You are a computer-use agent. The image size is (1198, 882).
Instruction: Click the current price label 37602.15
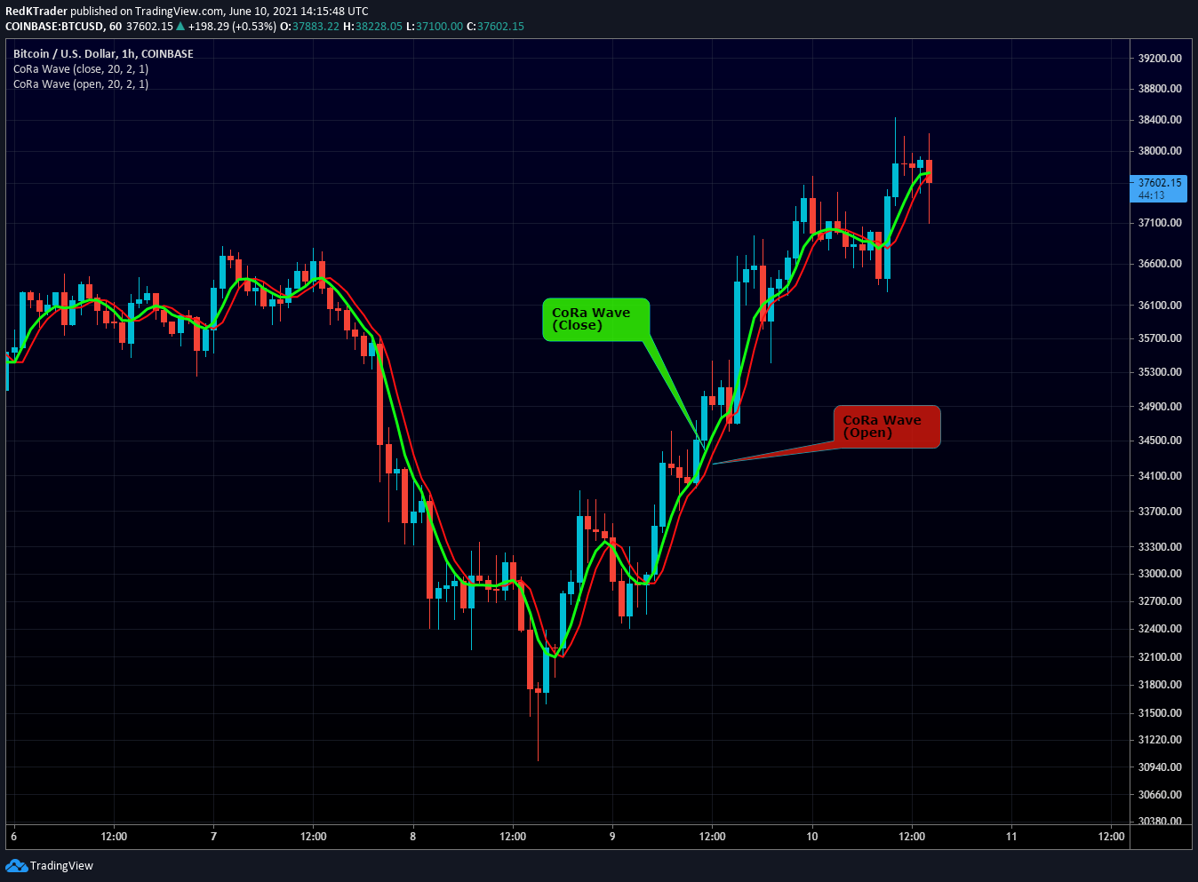point(1159,188)
